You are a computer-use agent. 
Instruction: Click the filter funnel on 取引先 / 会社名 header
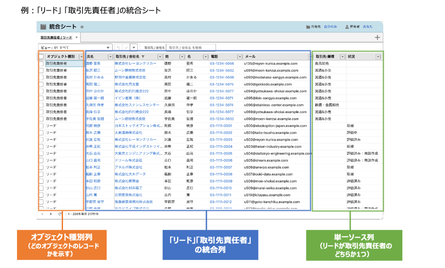coord(143,57)
